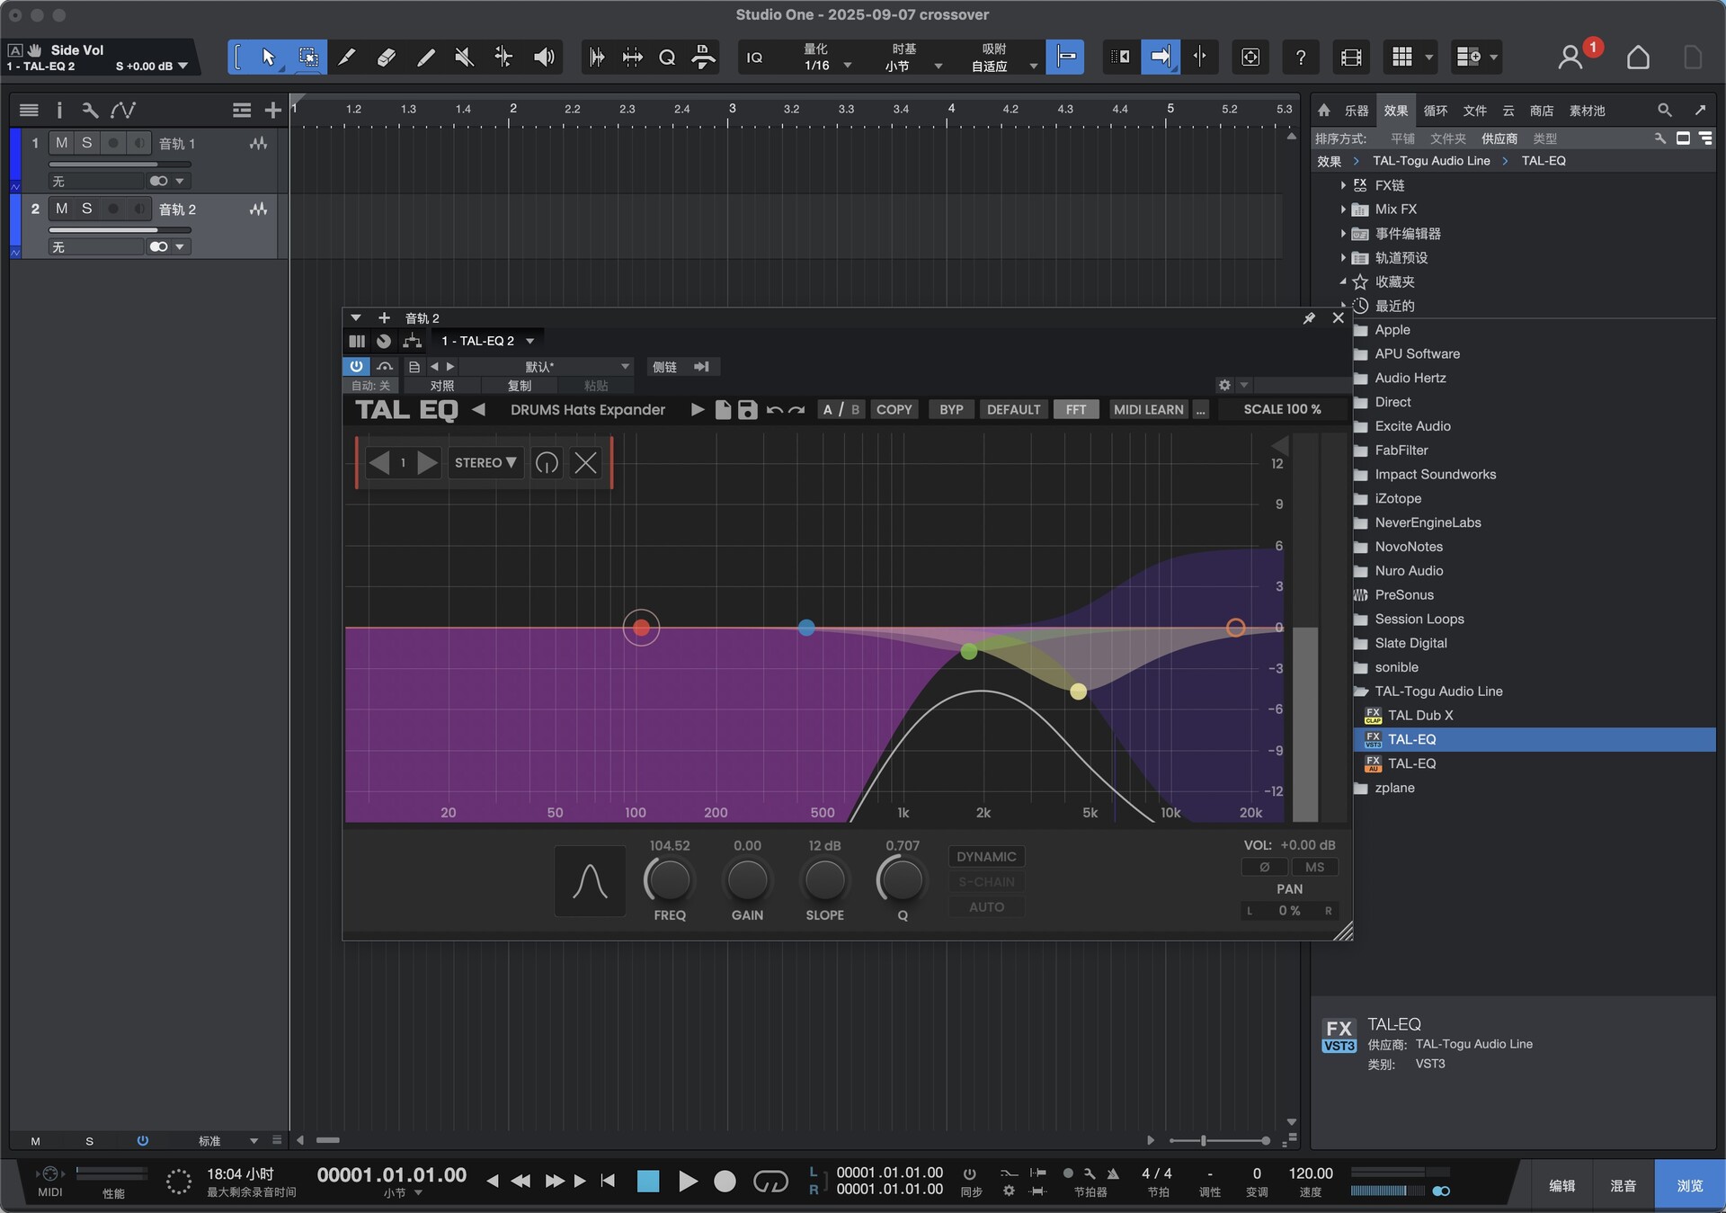Viewport: 1726px width, 1213px height.
Task: Toggle TAL-EQ plugin power bypass button
Action: pos(356,367)
